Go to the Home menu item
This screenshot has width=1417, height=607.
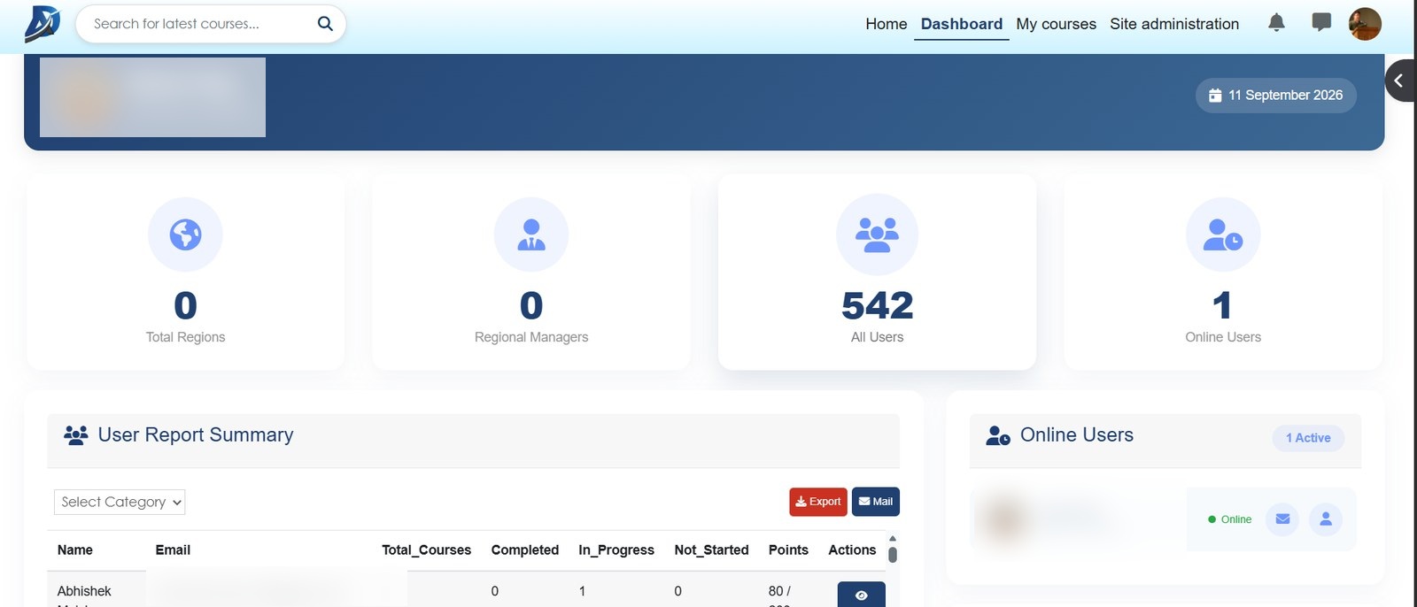point(887,24)
